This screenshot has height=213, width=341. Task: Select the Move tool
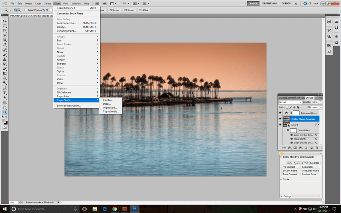point(5,21)
